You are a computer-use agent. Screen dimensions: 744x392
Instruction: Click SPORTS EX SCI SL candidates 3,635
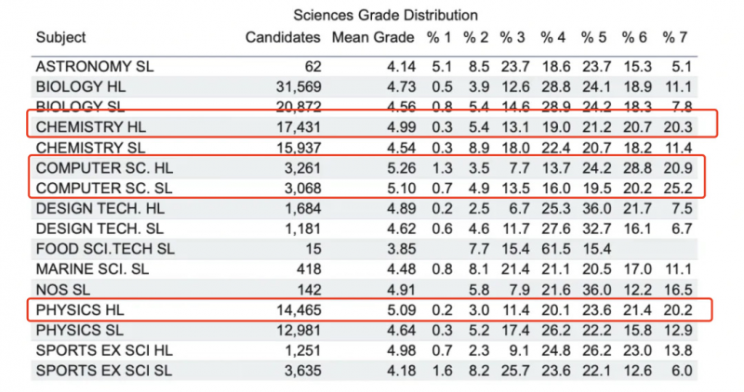pos(303,371)
